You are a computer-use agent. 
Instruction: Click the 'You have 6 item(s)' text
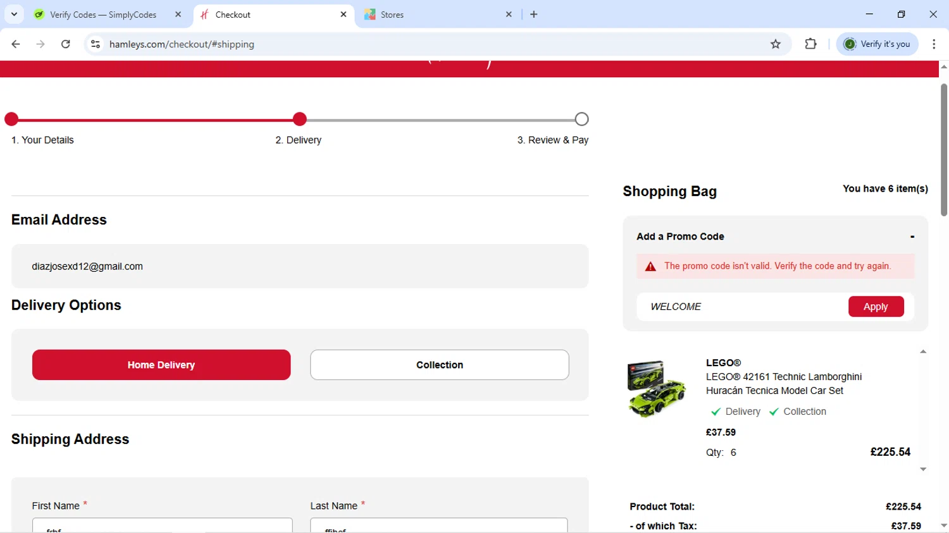point(885,188)
